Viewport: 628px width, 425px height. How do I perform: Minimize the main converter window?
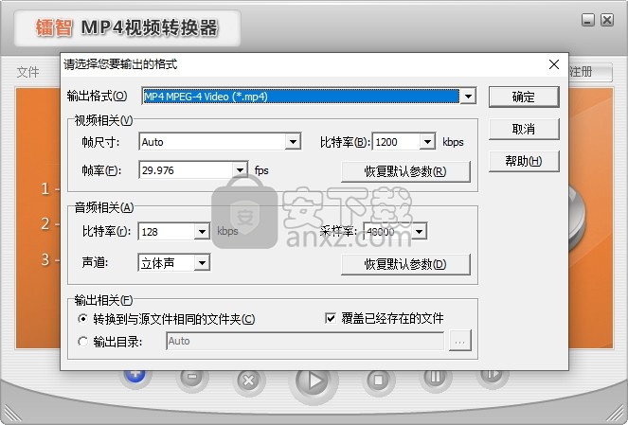[x=587, y=20]
